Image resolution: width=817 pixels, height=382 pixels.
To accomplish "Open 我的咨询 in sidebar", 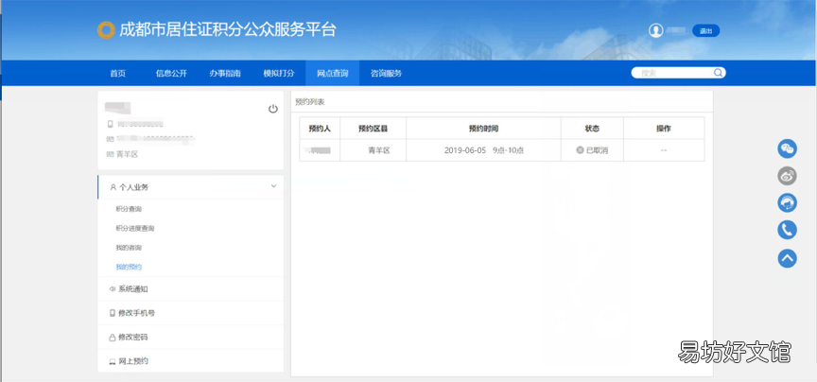I will (x=129, y=248).
